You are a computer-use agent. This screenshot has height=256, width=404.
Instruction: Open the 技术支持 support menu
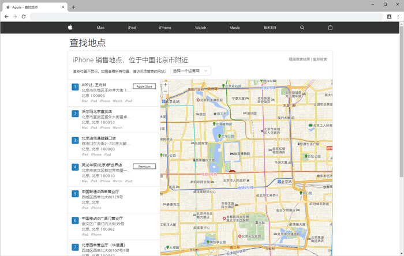pos(270,28)
